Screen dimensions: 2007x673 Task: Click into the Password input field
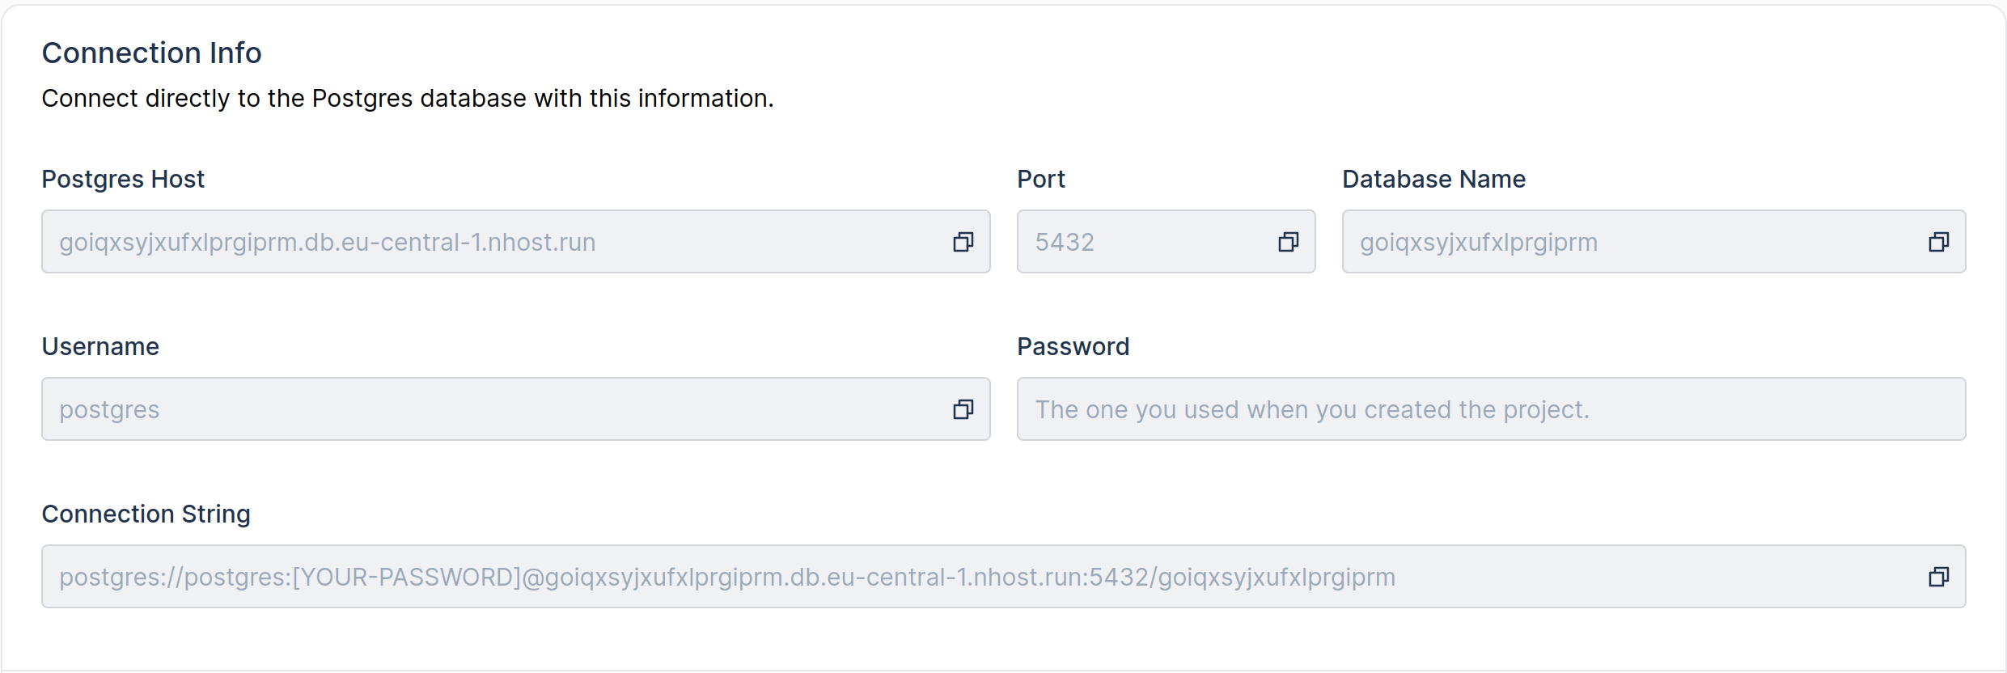pos(1491,409)
